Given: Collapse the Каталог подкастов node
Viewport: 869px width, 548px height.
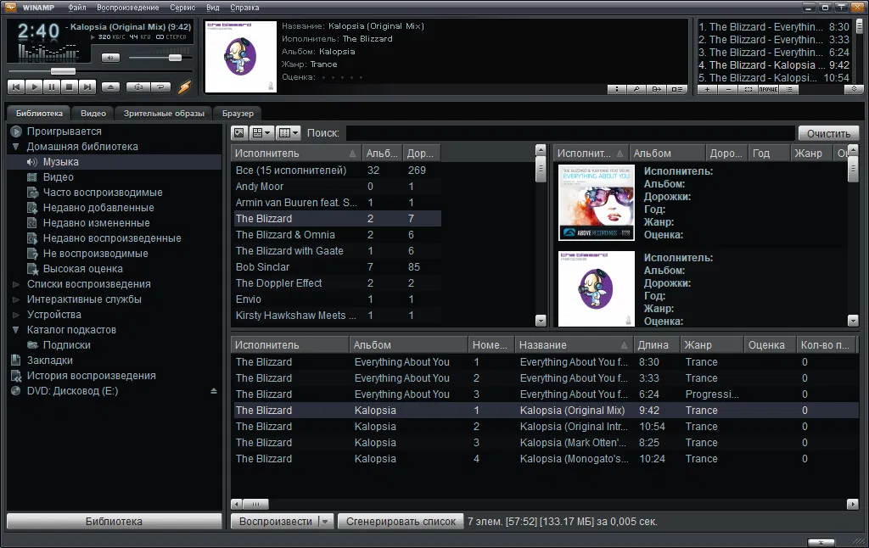Looking at the screenshot, I should click(x=16, y=330).
